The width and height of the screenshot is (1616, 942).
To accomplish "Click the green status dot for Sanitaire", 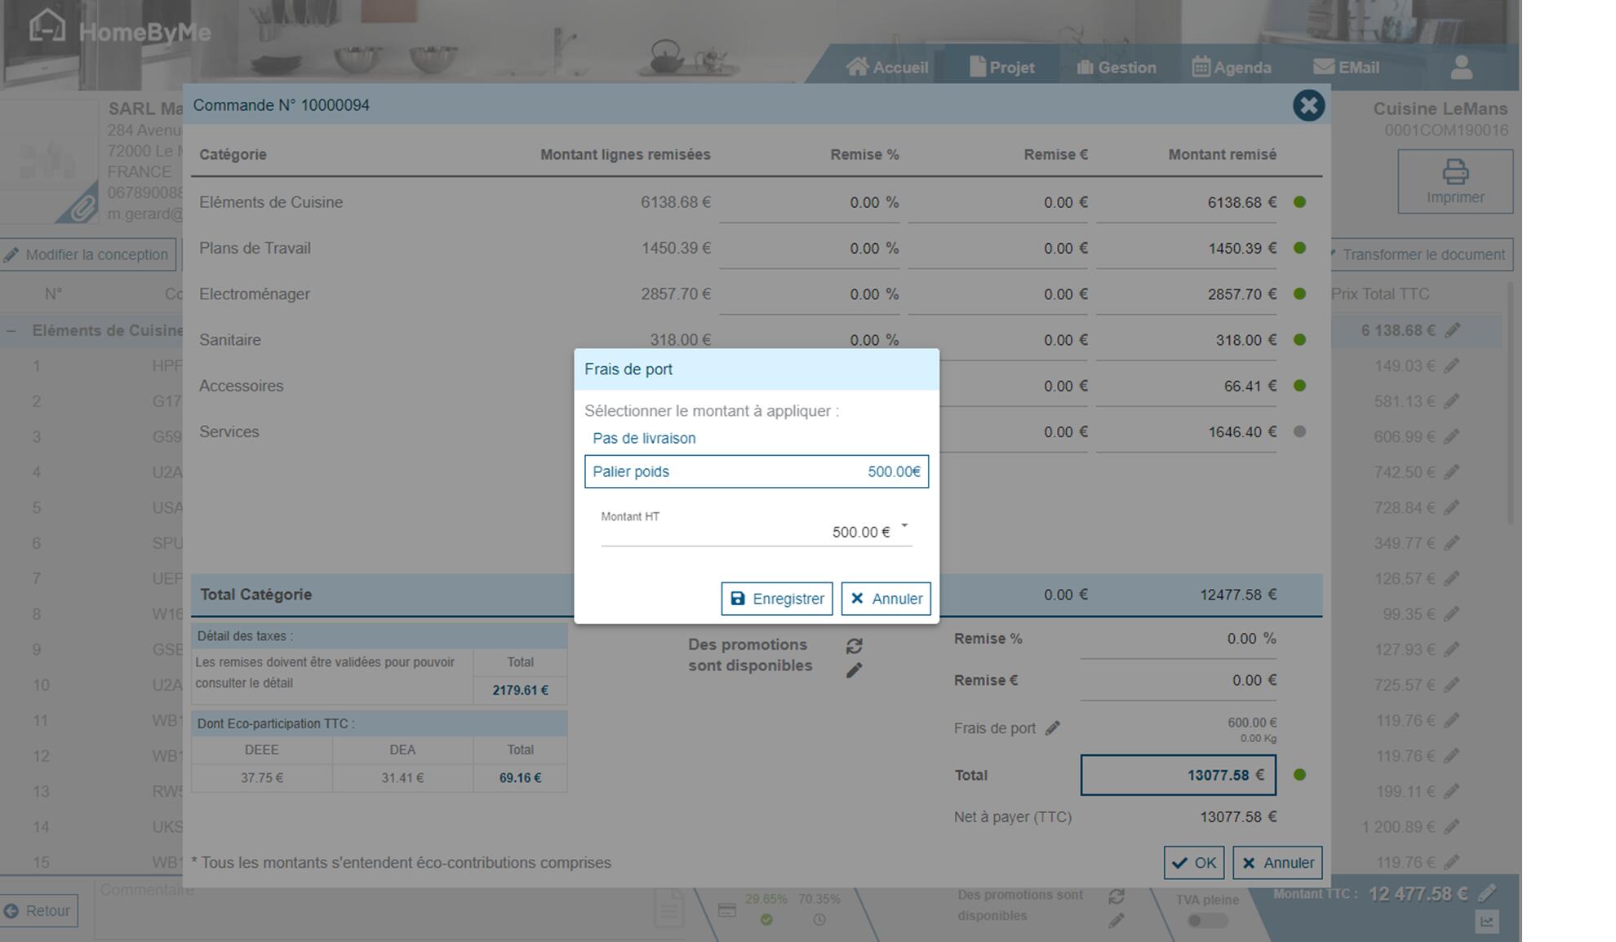I will pyautogui.click(x=1299, y=340).
